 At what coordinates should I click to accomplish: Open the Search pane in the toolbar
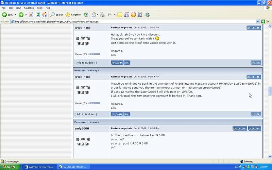pyautogui.click(x=56, y=15)
